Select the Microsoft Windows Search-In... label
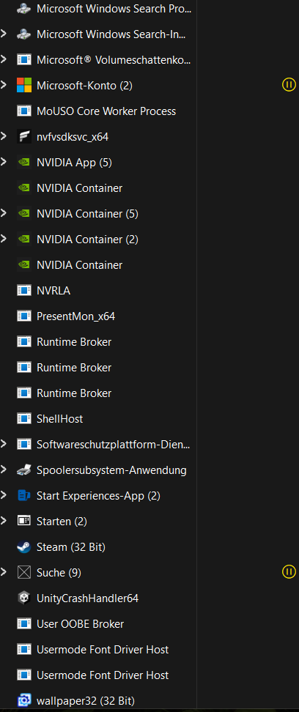 point(111,34)
